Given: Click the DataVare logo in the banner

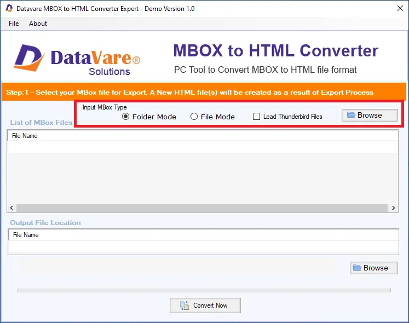Looking at the screenshot, I should [x=77, y=60].
